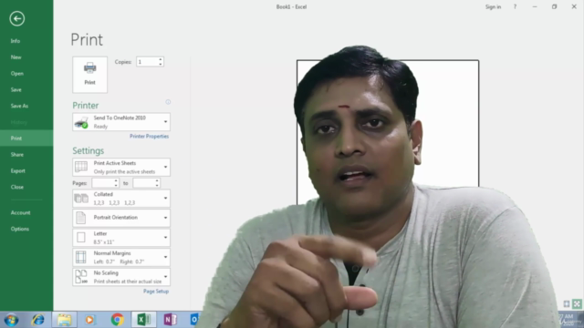
Task: Click the Print button with printer icon
Action: (x=89, y=75)
